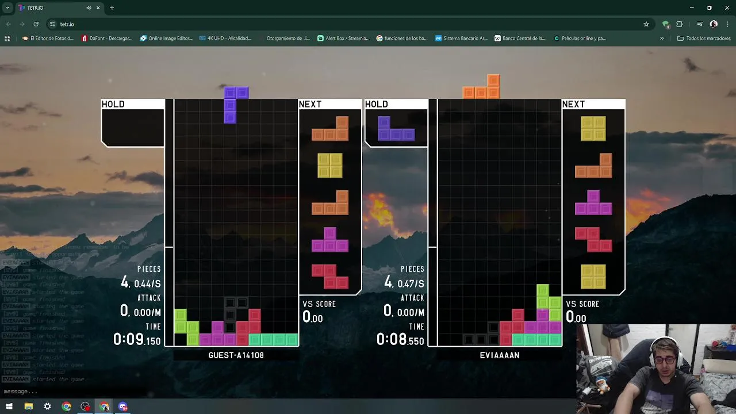Open the tab search dropdown arrow
Image resolution: width=736 pixels, height=414 pixels.
[x=7, y=7]
